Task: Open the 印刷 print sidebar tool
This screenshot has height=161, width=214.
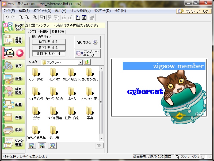Action: coord(14,130)
